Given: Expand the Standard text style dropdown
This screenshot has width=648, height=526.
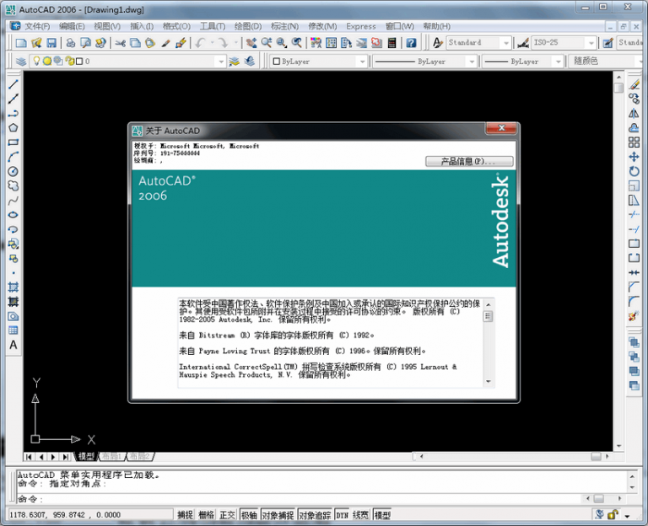Looking at the screenshot, I should coord(505,43).
